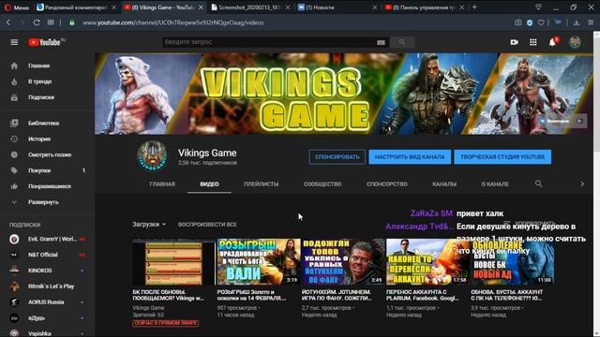Open a new browser tab with plus

coord(474,7)
